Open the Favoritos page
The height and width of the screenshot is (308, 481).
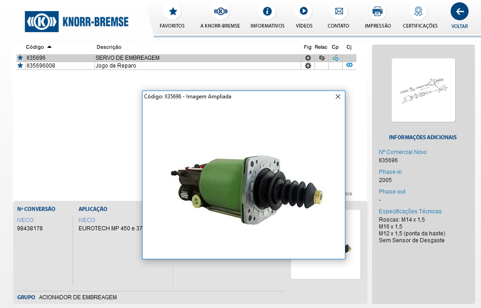[172, 11]
